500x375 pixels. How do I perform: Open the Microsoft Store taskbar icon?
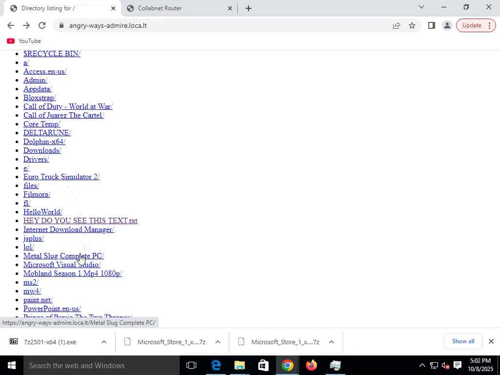pos(263,365)
